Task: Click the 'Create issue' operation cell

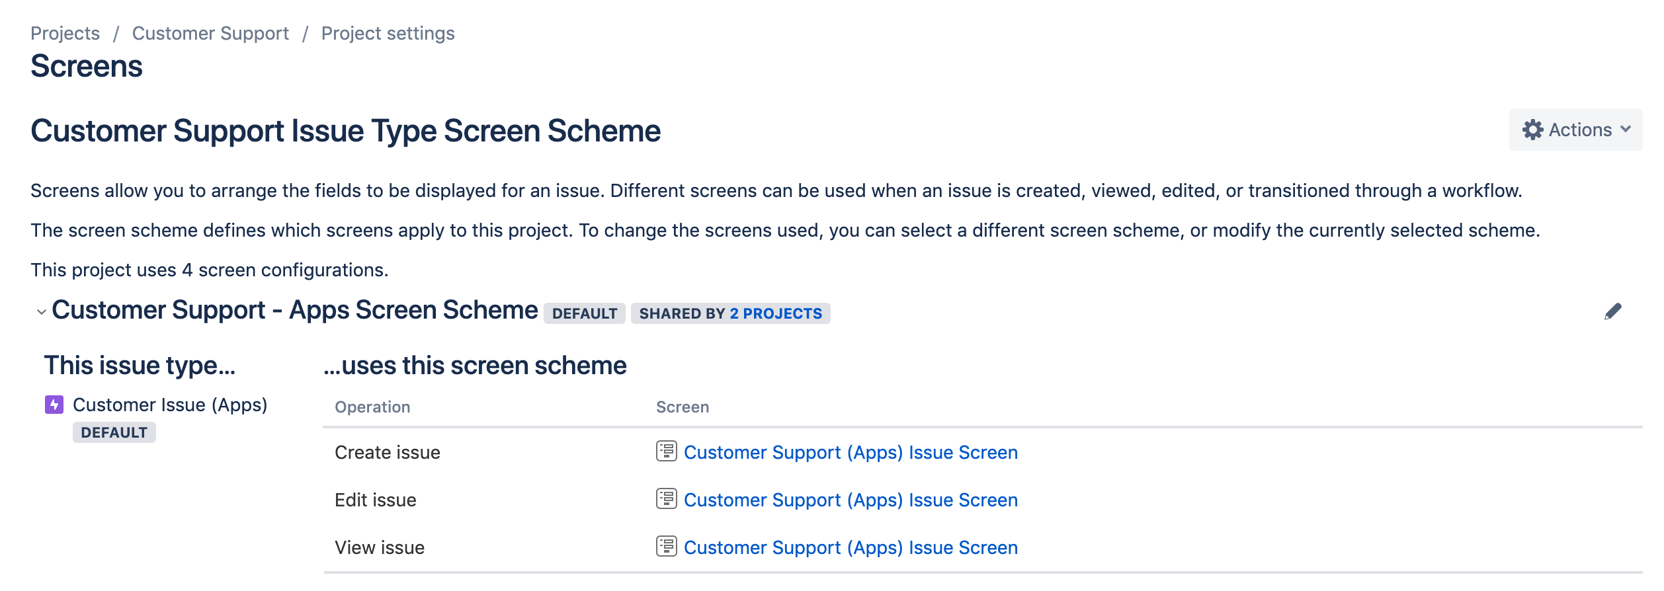Action: [x=388, y=452]
